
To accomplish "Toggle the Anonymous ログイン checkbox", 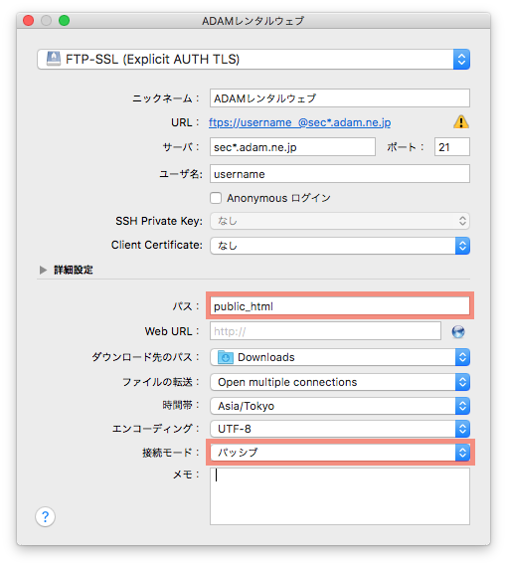I will (216, 198).
